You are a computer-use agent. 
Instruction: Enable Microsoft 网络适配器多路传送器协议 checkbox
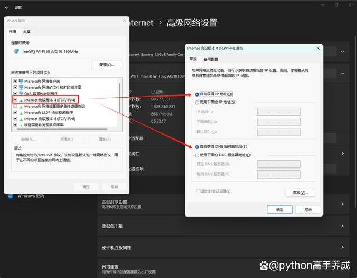click(15, 106)
